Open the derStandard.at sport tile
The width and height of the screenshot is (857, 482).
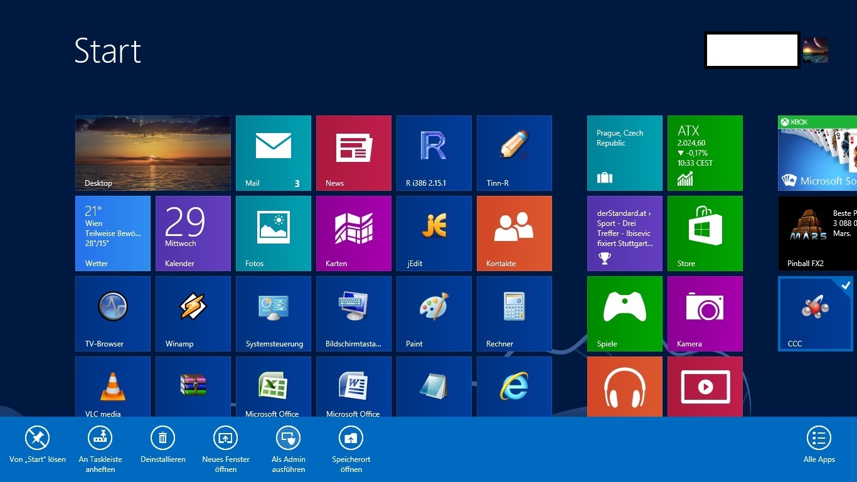[x=625, y=233]
